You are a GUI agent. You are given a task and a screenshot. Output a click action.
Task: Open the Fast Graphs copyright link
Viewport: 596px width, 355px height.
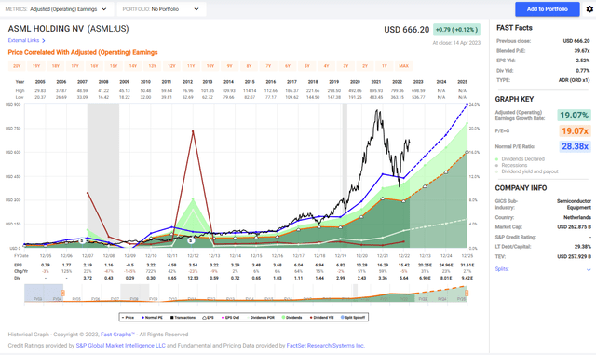(x=117, y=335)
